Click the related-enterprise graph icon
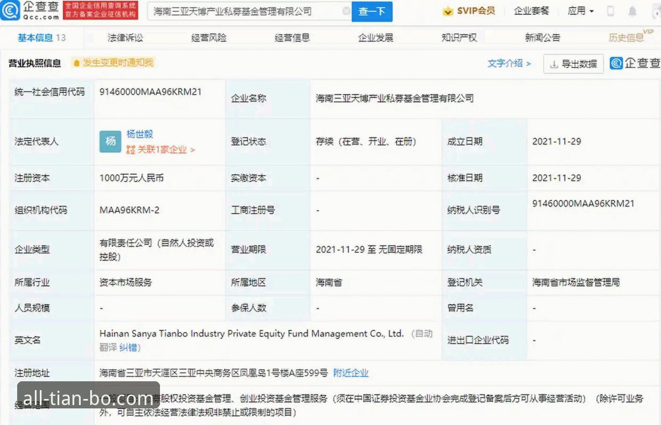 [131, 149]
